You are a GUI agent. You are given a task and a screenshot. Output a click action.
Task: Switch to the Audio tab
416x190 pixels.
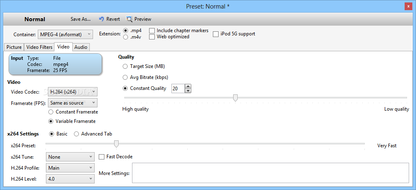pos(81,47)
